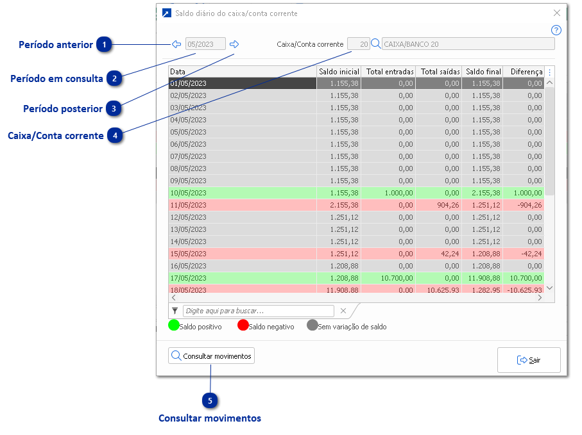The image size is (582, 435).
Task: Click the gray Sem variação de saldo circle
Action: [312, 325]
